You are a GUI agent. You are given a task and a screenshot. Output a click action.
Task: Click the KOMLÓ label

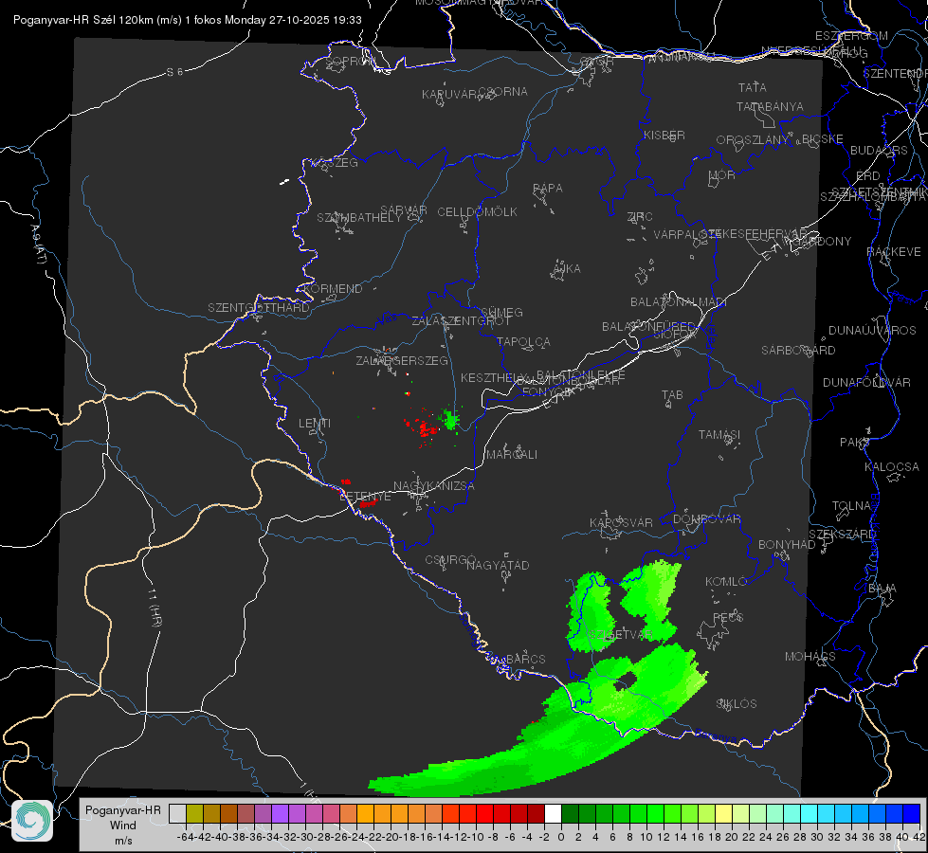pos(726,582)
